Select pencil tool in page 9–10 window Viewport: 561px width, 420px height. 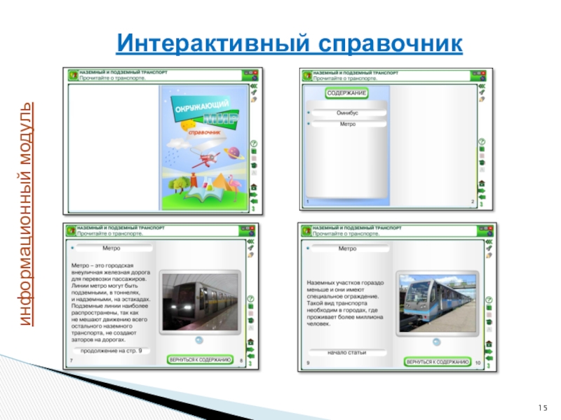489,255
